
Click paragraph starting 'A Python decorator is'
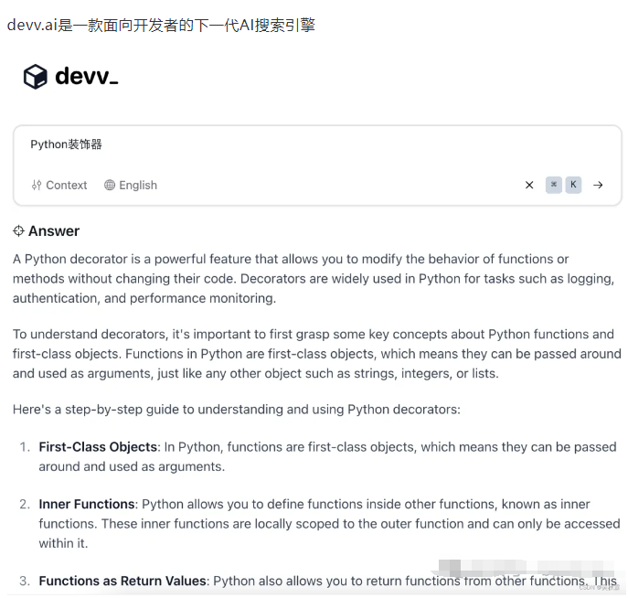pyautogui.click(x=314, y=279)
